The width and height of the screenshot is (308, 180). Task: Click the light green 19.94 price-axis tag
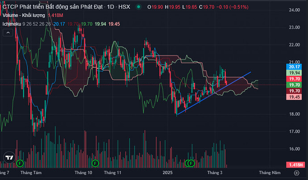[x=294, y=73]
